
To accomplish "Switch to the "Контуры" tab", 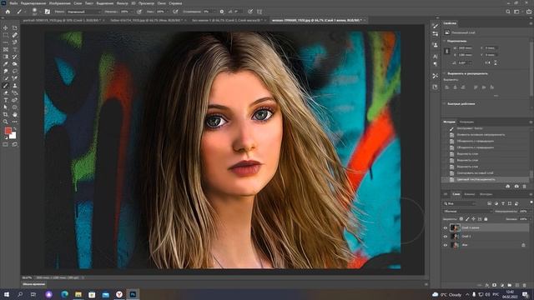I will (486, 194).
